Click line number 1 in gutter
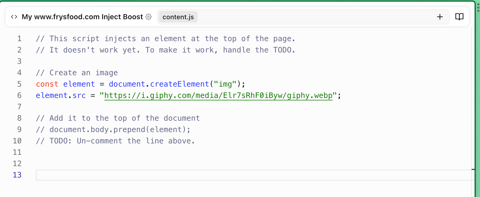This screenshot has height=197, width=480. coord(20,39)
